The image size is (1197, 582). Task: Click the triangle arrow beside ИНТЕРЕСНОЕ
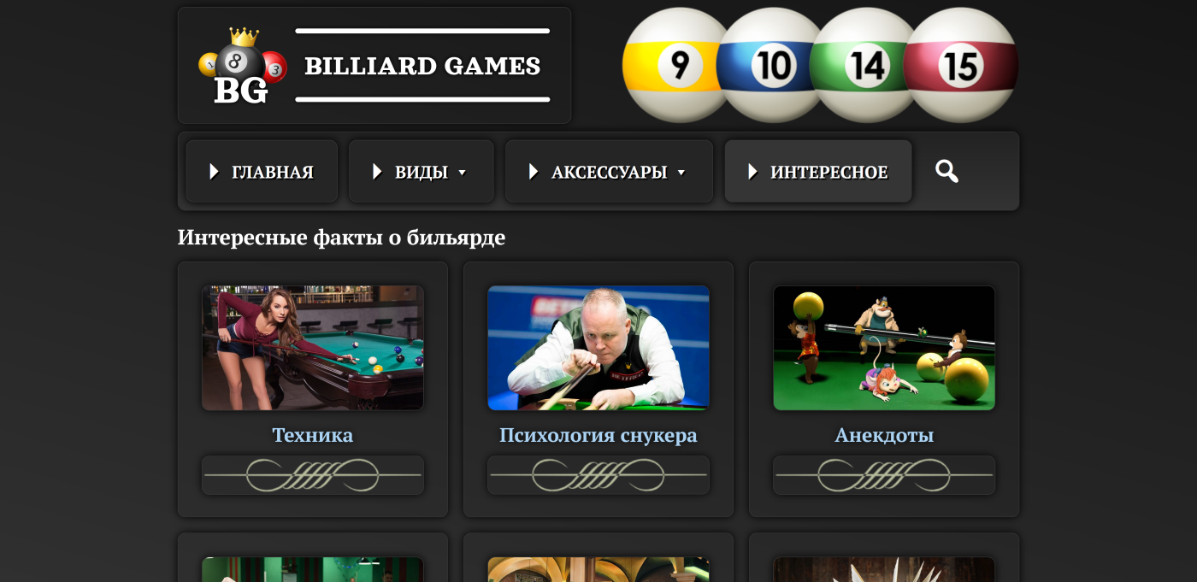tap(752, 172)
